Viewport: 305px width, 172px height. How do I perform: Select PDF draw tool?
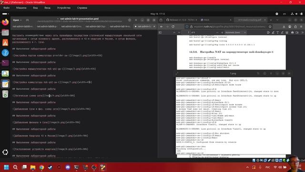pyautogui.click(x=282, y=32)
